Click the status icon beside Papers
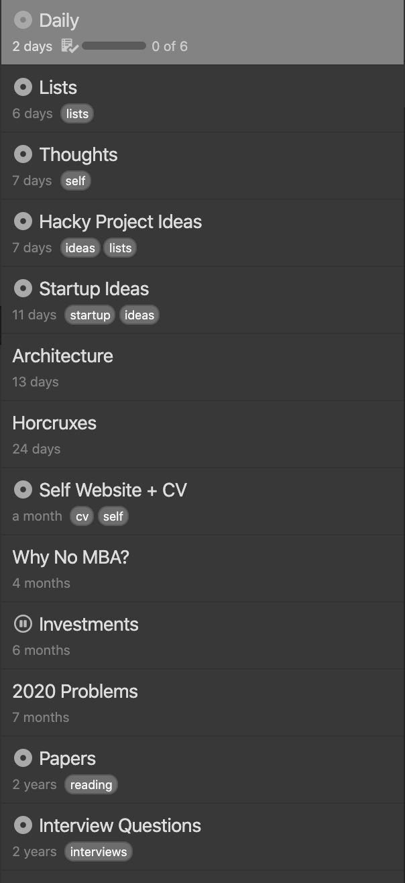 click(23, 758)
